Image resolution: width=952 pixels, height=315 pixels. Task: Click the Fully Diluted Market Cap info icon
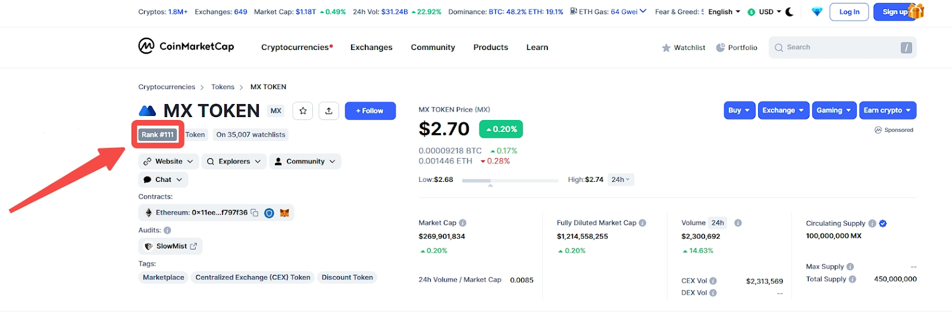click(x=643, y=223)
